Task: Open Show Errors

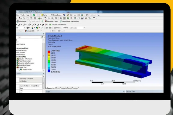Action: pos(56,15)
